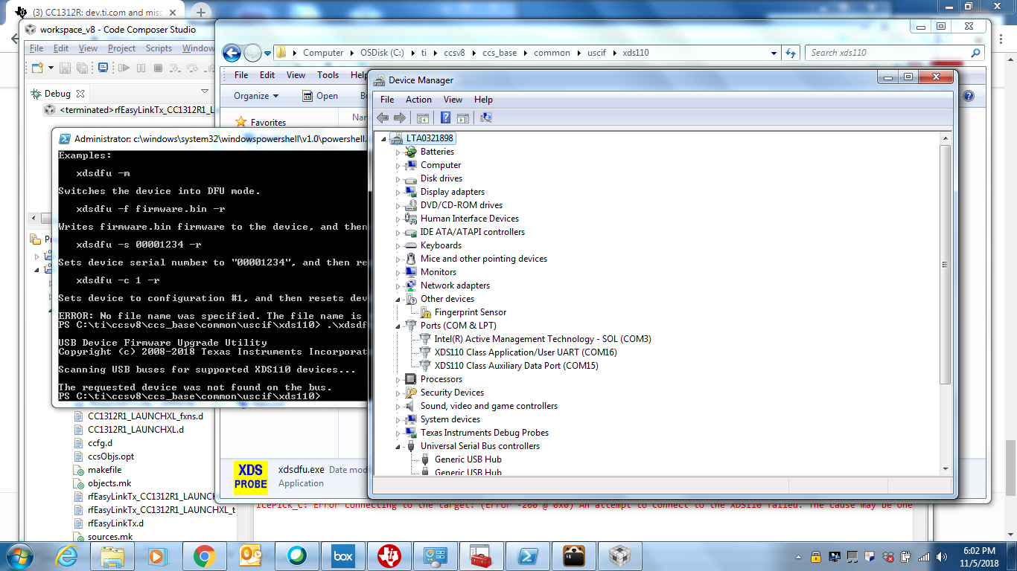The height and width of the screenshot is (571, 1017).
Task: Click the Back arrow in Device Manager toolbar
Action: (383, 117)
